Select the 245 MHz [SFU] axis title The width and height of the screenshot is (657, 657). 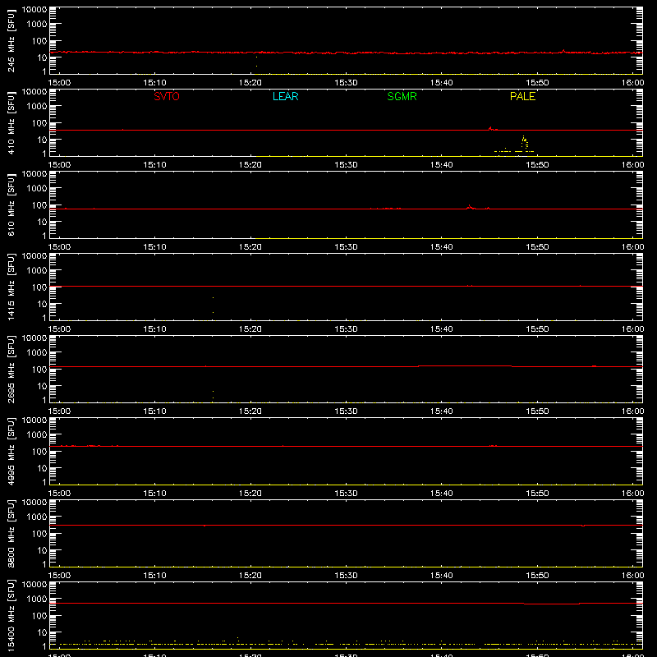[11, 41]
